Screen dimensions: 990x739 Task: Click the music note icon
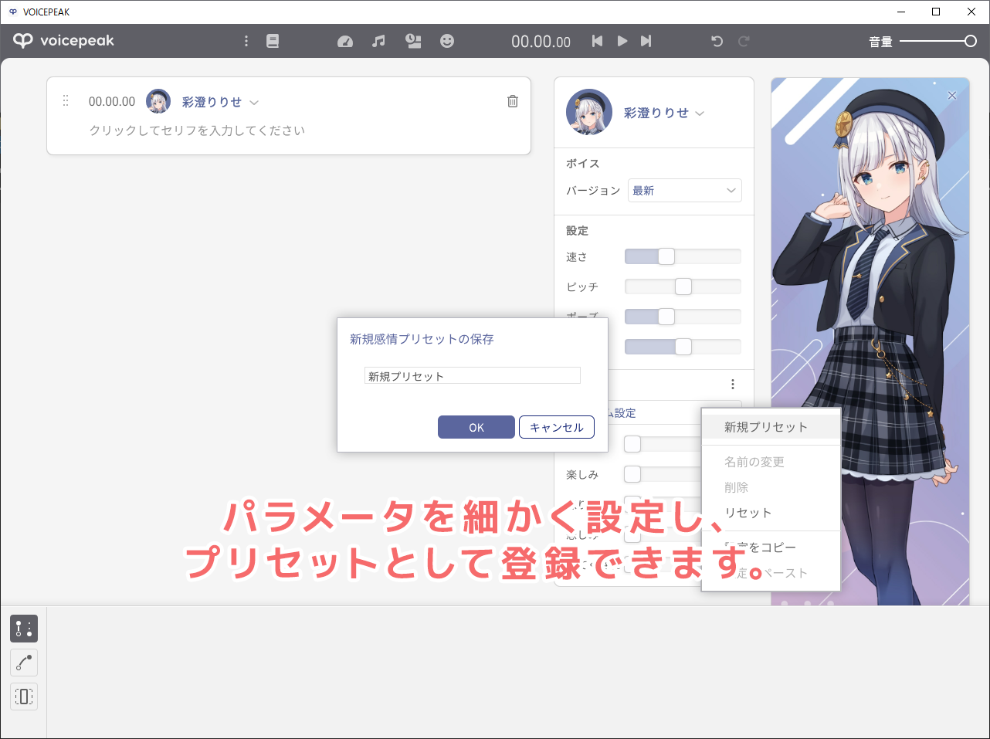coord(378,41)
